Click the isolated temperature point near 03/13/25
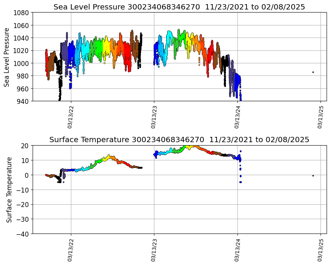 tap(313, 176)
